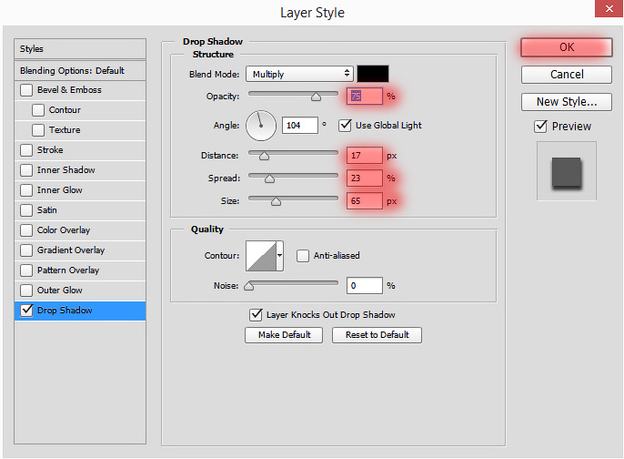Open the Blend Mode Multiply dropdown
The width and height of the screenshot is (624, 459).
tap(299, 74)
